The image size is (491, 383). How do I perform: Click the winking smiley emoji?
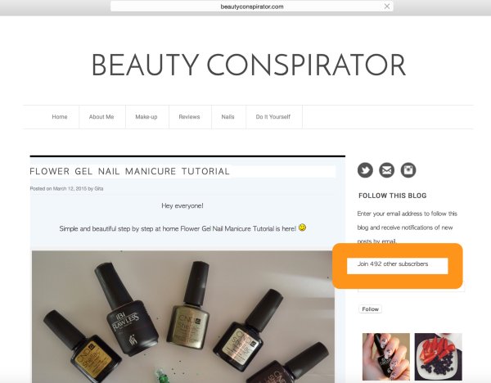pos(302,228)
